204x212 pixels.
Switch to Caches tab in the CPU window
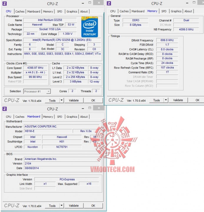point(20,11)
